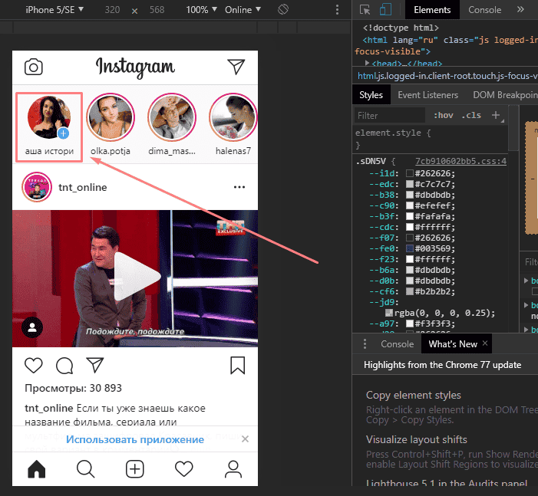
Task: Click the Использовать приложение link
Action: [135, 439]
